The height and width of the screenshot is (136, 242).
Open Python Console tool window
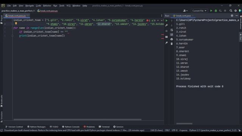tap(71, 127)
